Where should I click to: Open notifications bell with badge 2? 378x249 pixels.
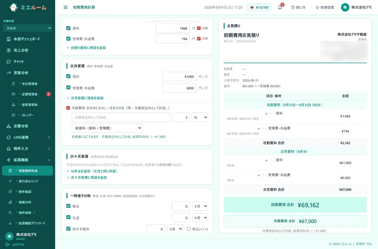[280, 7]
